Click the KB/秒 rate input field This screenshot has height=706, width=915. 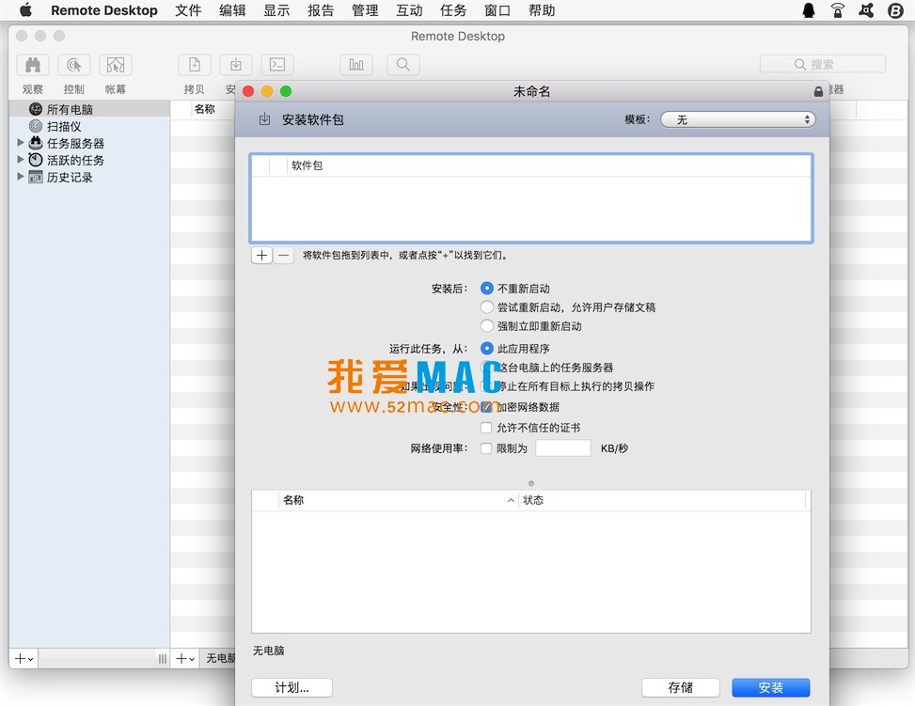coord(562,448)
